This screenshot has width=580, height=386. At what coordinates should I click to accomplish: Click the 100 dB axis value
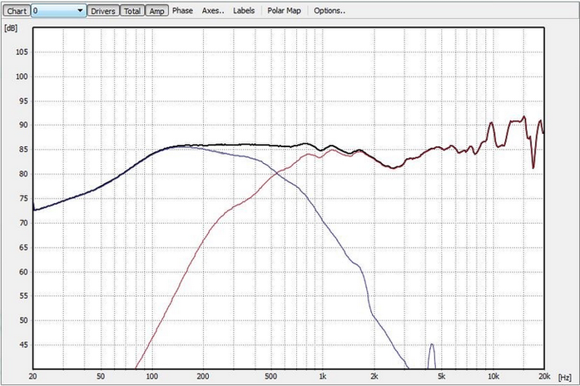22,77
